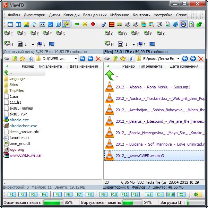
Task: Click the light bulb toolbar icon
Action: pos(34,24)
